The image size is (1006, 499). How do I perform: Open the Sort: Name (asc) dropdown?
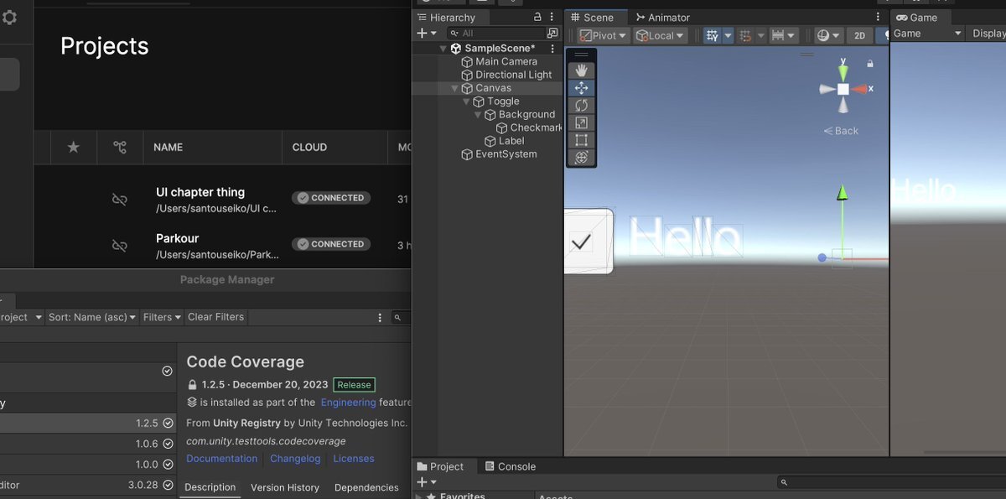[x=92, y=317]
